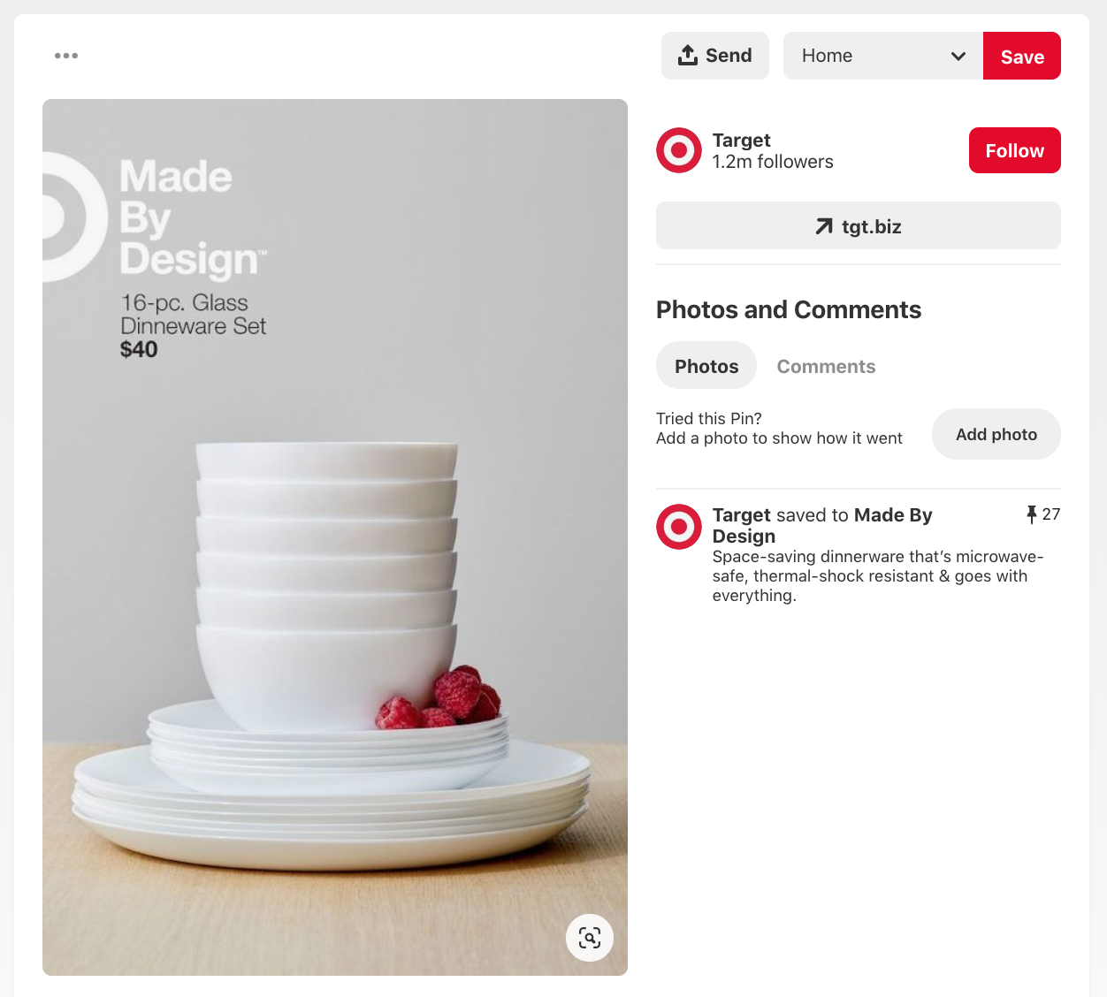This screenshot has height=997, width=1107.
Task: Open the dinnerware set pin image
Action: 335,537
